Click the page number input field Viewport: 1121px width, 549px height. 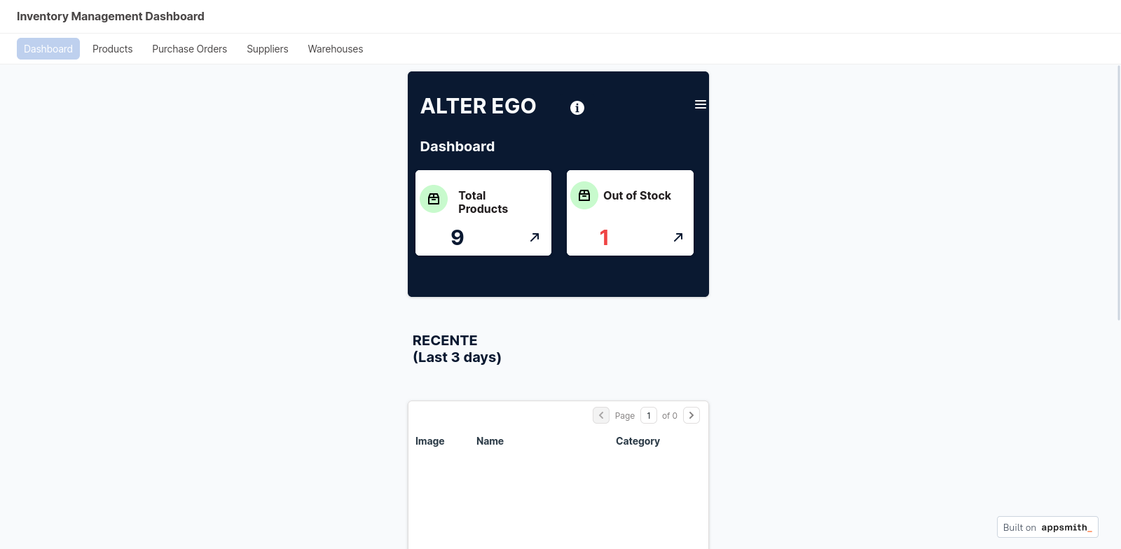649,415
